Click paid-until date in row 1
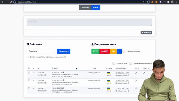The width and height of the screenshot is (179, 101). pos(122,73)
